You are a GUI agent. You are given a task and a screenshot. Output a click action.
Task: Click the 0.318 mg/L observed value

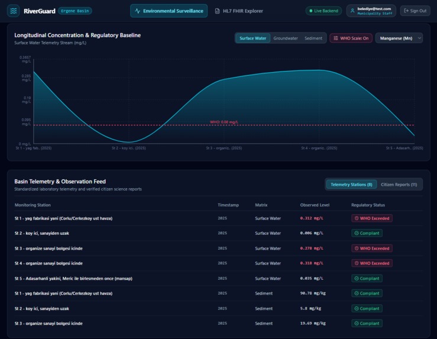pyautogui.click(x=312, y=263)
